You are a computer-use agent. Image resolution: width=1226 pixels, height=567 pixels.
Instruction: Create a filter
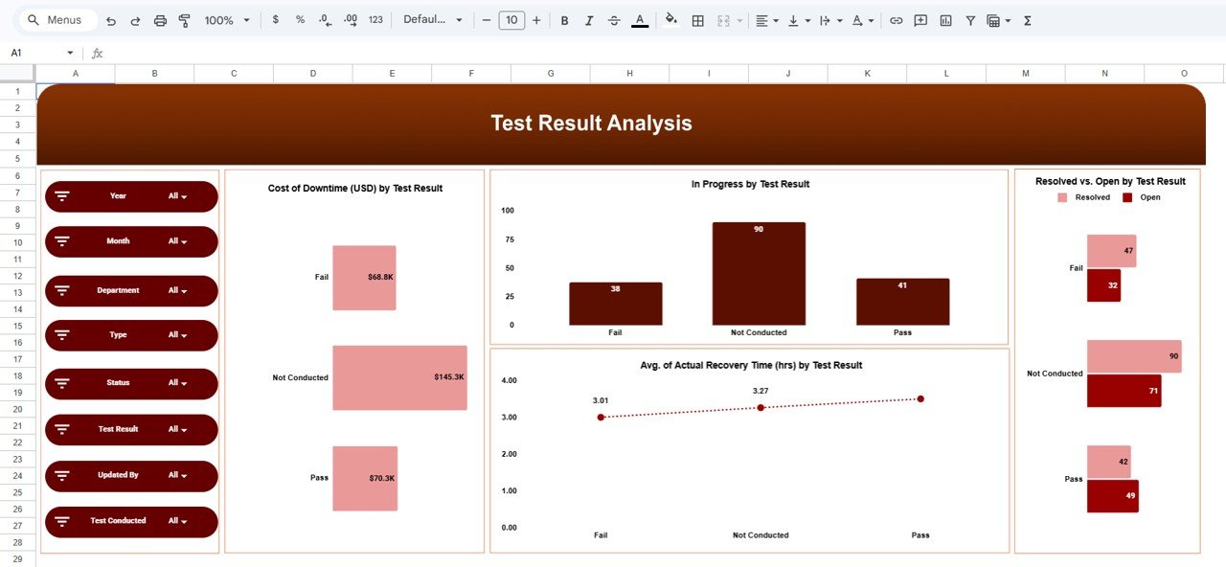[x=970, y=19]
